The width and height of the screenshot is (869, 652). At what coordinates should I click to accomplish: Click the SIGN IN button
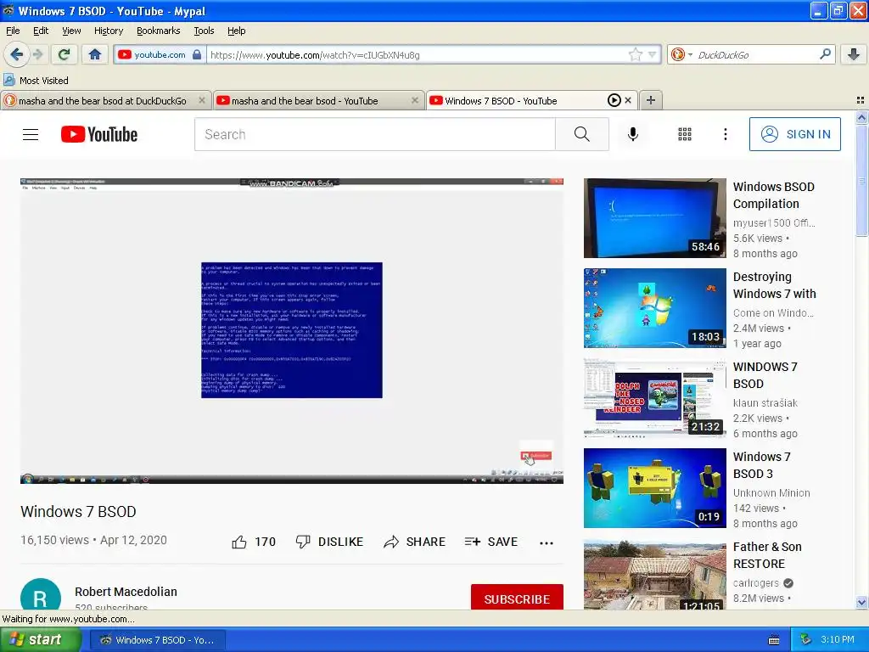[794, 134]
